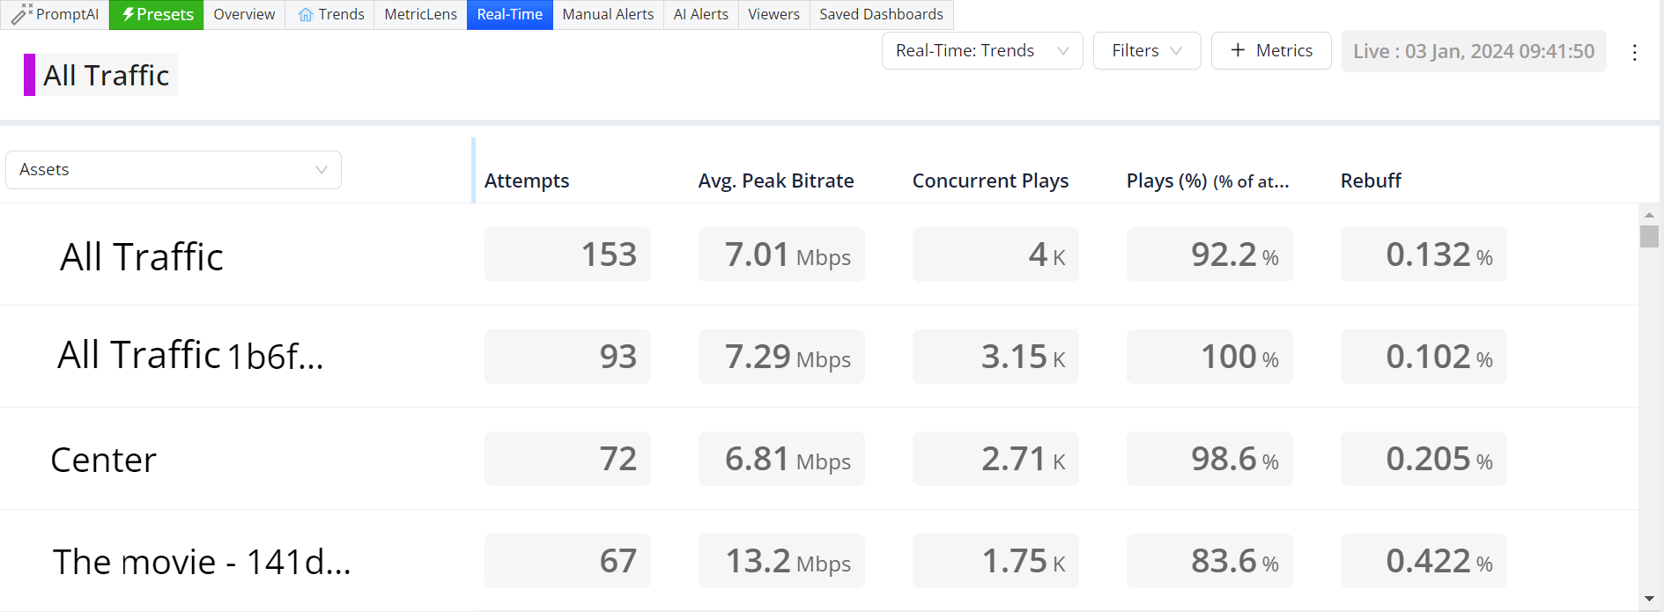
Task: Click the Presets lightning bolt icon
Action: pos(128,14)
